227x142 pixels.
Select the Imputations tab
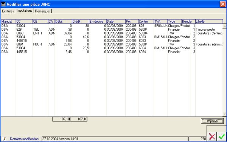click(24, 11)
